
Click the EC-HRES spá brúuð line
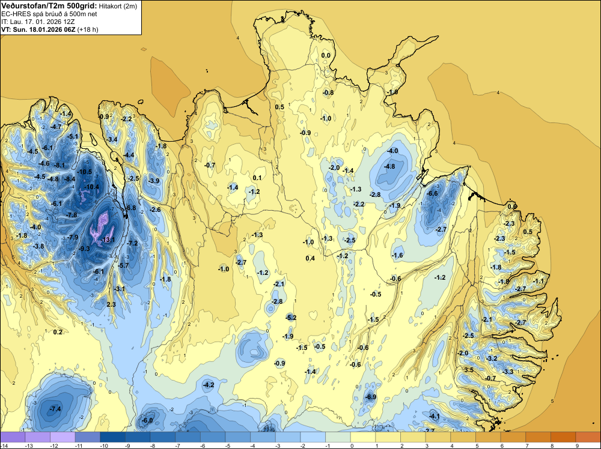coord(49,14)
